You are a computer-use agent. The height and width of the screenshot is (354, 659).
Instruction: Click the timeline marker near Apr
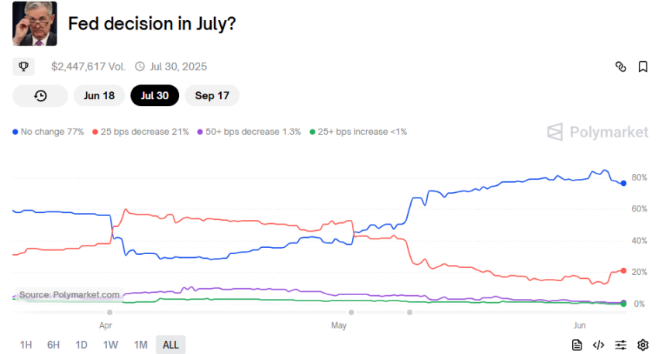click(x=109, y=312)
